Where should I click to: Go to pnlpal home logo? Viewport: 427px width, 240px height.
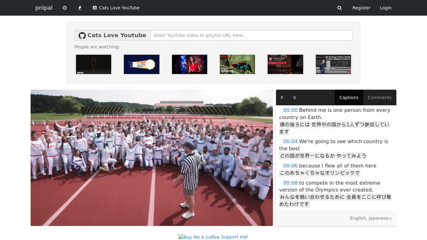[x=44, y=8]
